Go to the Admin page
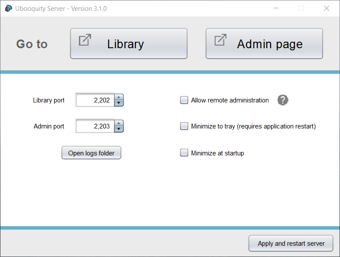Viewport: 340px width, 257px height. click(x=265, y=43)
